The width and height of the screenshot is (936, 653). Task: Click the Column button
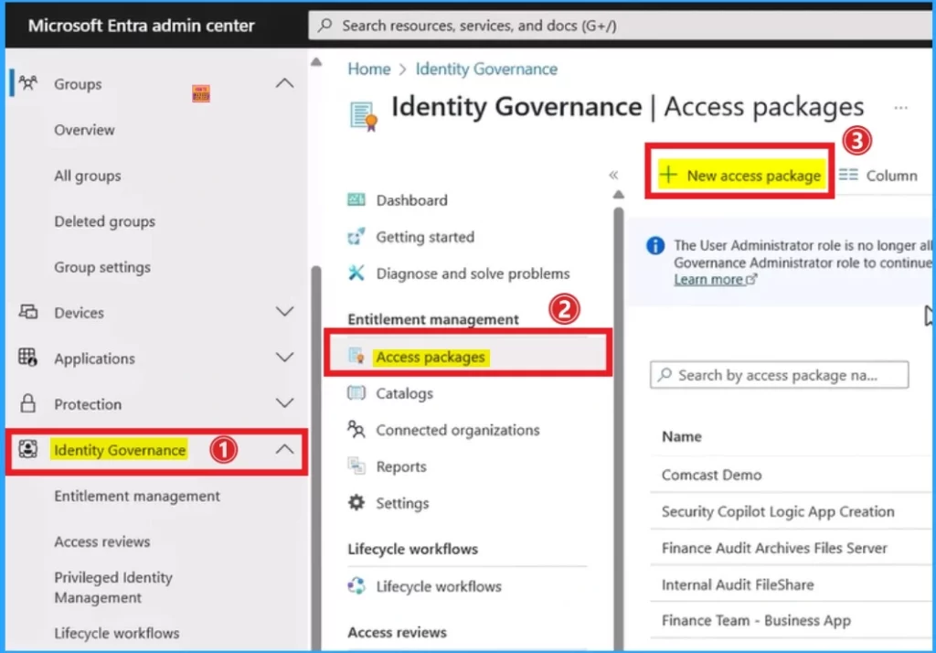click(877, 175)
